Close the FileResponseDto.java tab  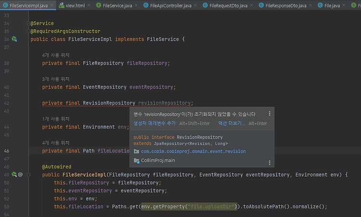click(x=310, y=5)
